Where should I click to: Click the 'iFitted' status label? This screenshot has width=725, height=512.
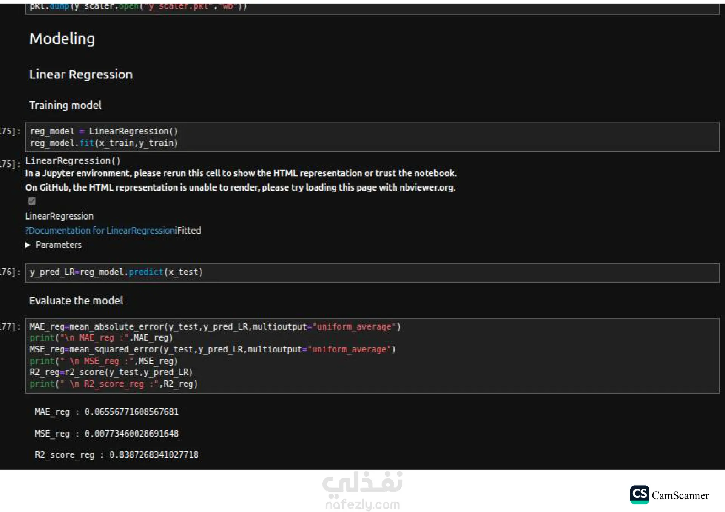pyautogui.click(x=188, y=231)
